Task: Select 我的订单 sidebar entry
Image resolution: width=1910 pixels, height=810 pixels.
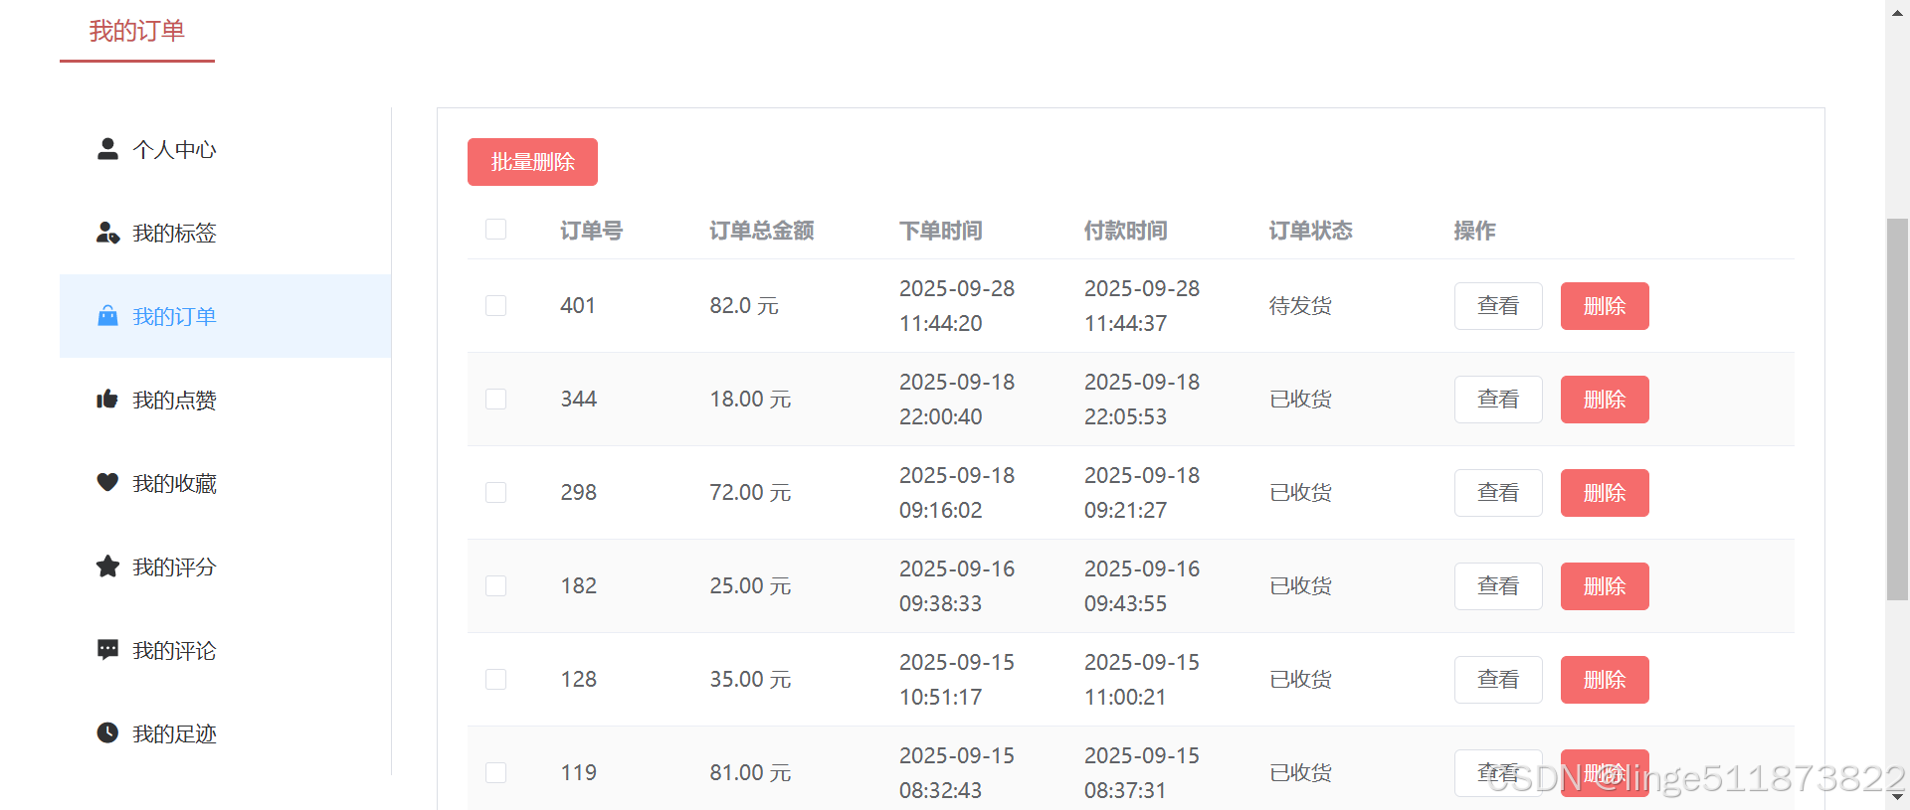Action: pyautogui.click(x=225, y=316)
